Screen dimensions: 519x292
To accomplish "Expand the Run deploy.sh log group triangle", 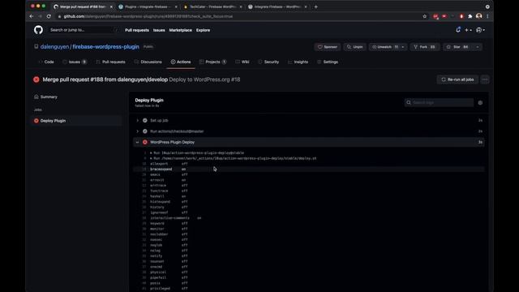I will [x=151, y=158].
